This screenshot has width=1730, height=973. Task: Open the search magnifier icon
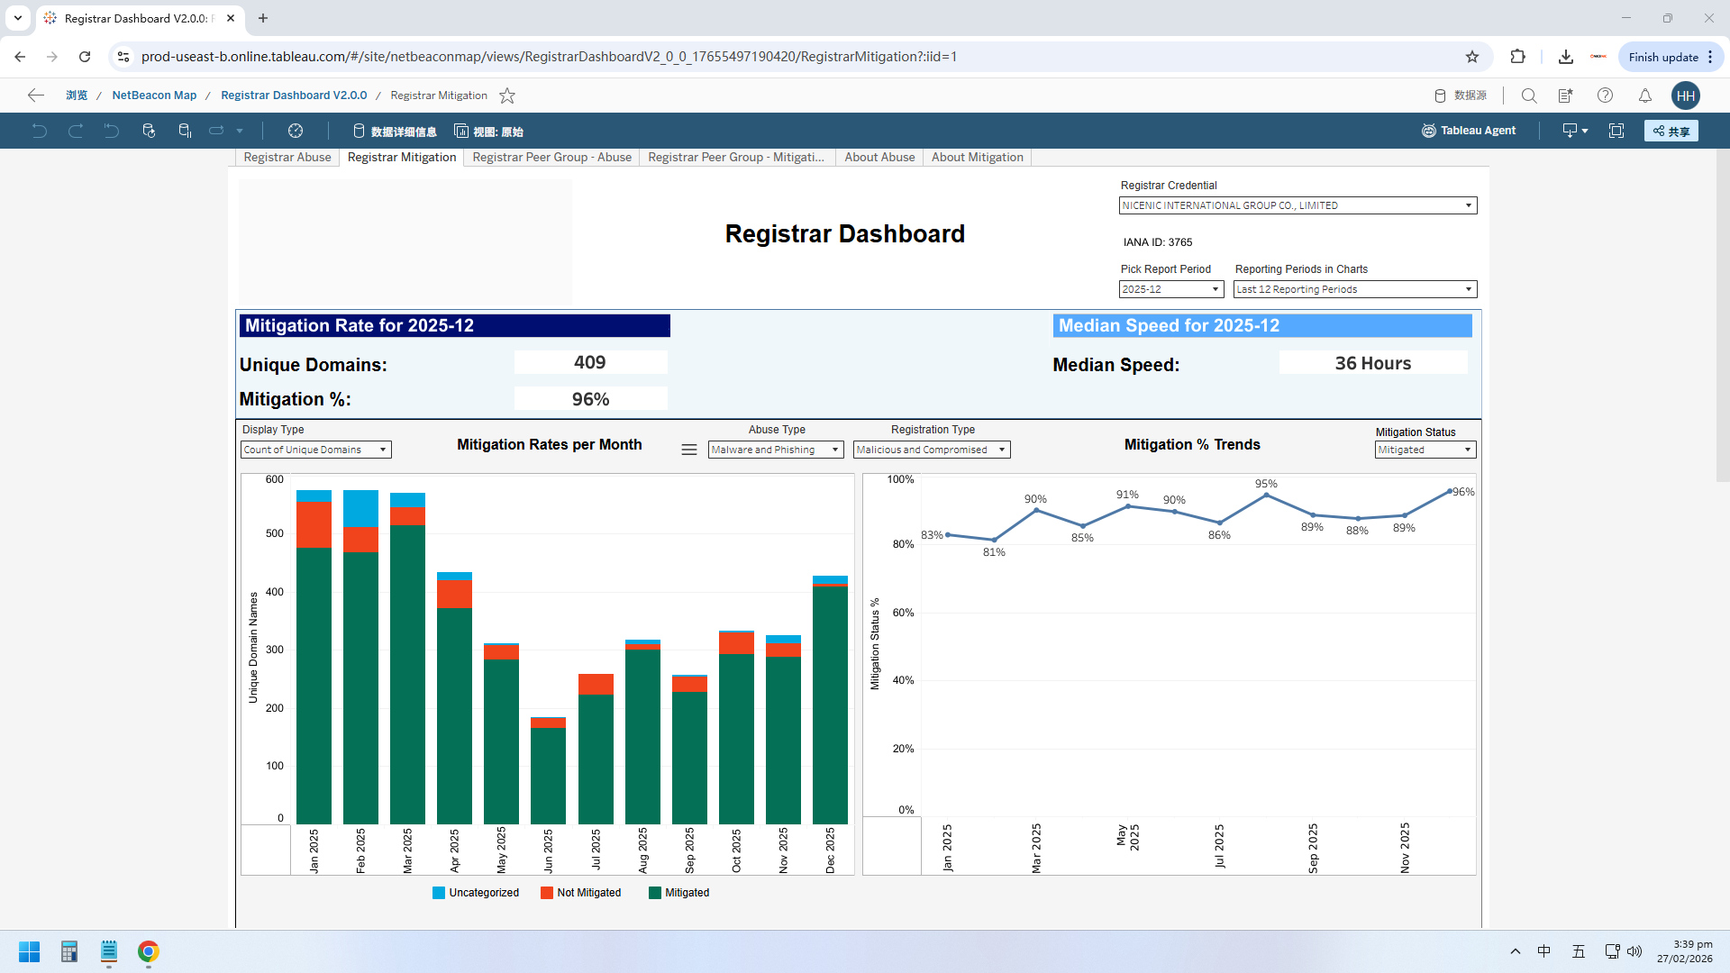click(x=1529, y=95)
